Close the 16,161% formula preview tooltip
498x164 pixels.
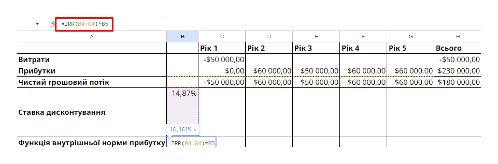[x=195, y=130]
